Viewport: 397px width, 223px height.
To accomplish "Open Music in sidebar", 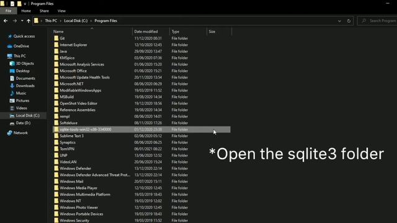I will pos(21,93).
